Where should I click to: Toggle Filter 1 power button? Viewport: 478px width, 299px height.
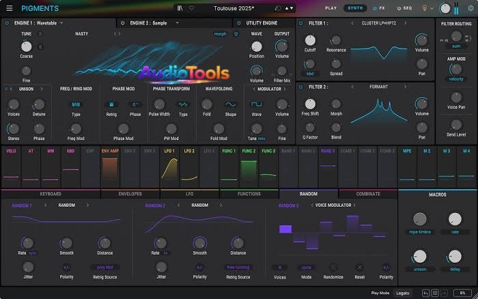pos(301,23)
